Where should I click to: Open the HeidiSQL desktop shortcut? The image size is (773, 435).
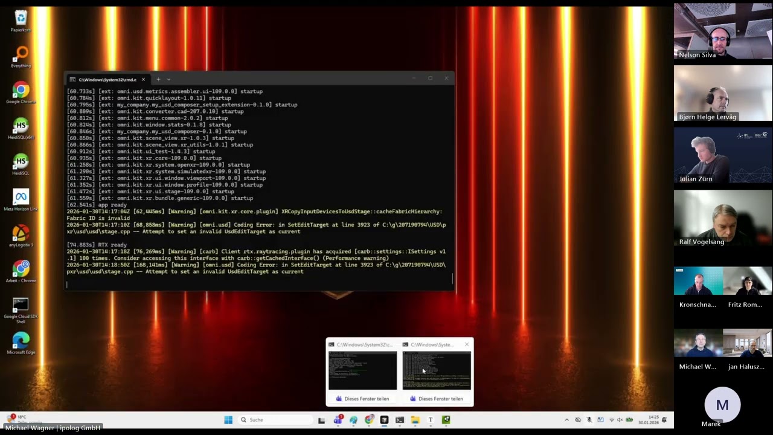[21, 164]
